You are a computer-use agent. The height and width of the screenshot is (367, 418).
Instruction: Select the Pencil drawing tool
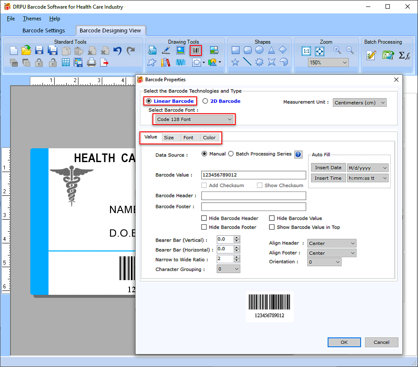pos(166,50)
